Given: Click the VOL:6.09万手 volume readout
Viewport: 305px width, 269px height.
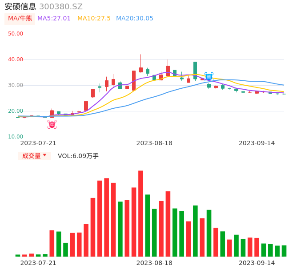Looking at the screenshot, I should pos(78,156).
